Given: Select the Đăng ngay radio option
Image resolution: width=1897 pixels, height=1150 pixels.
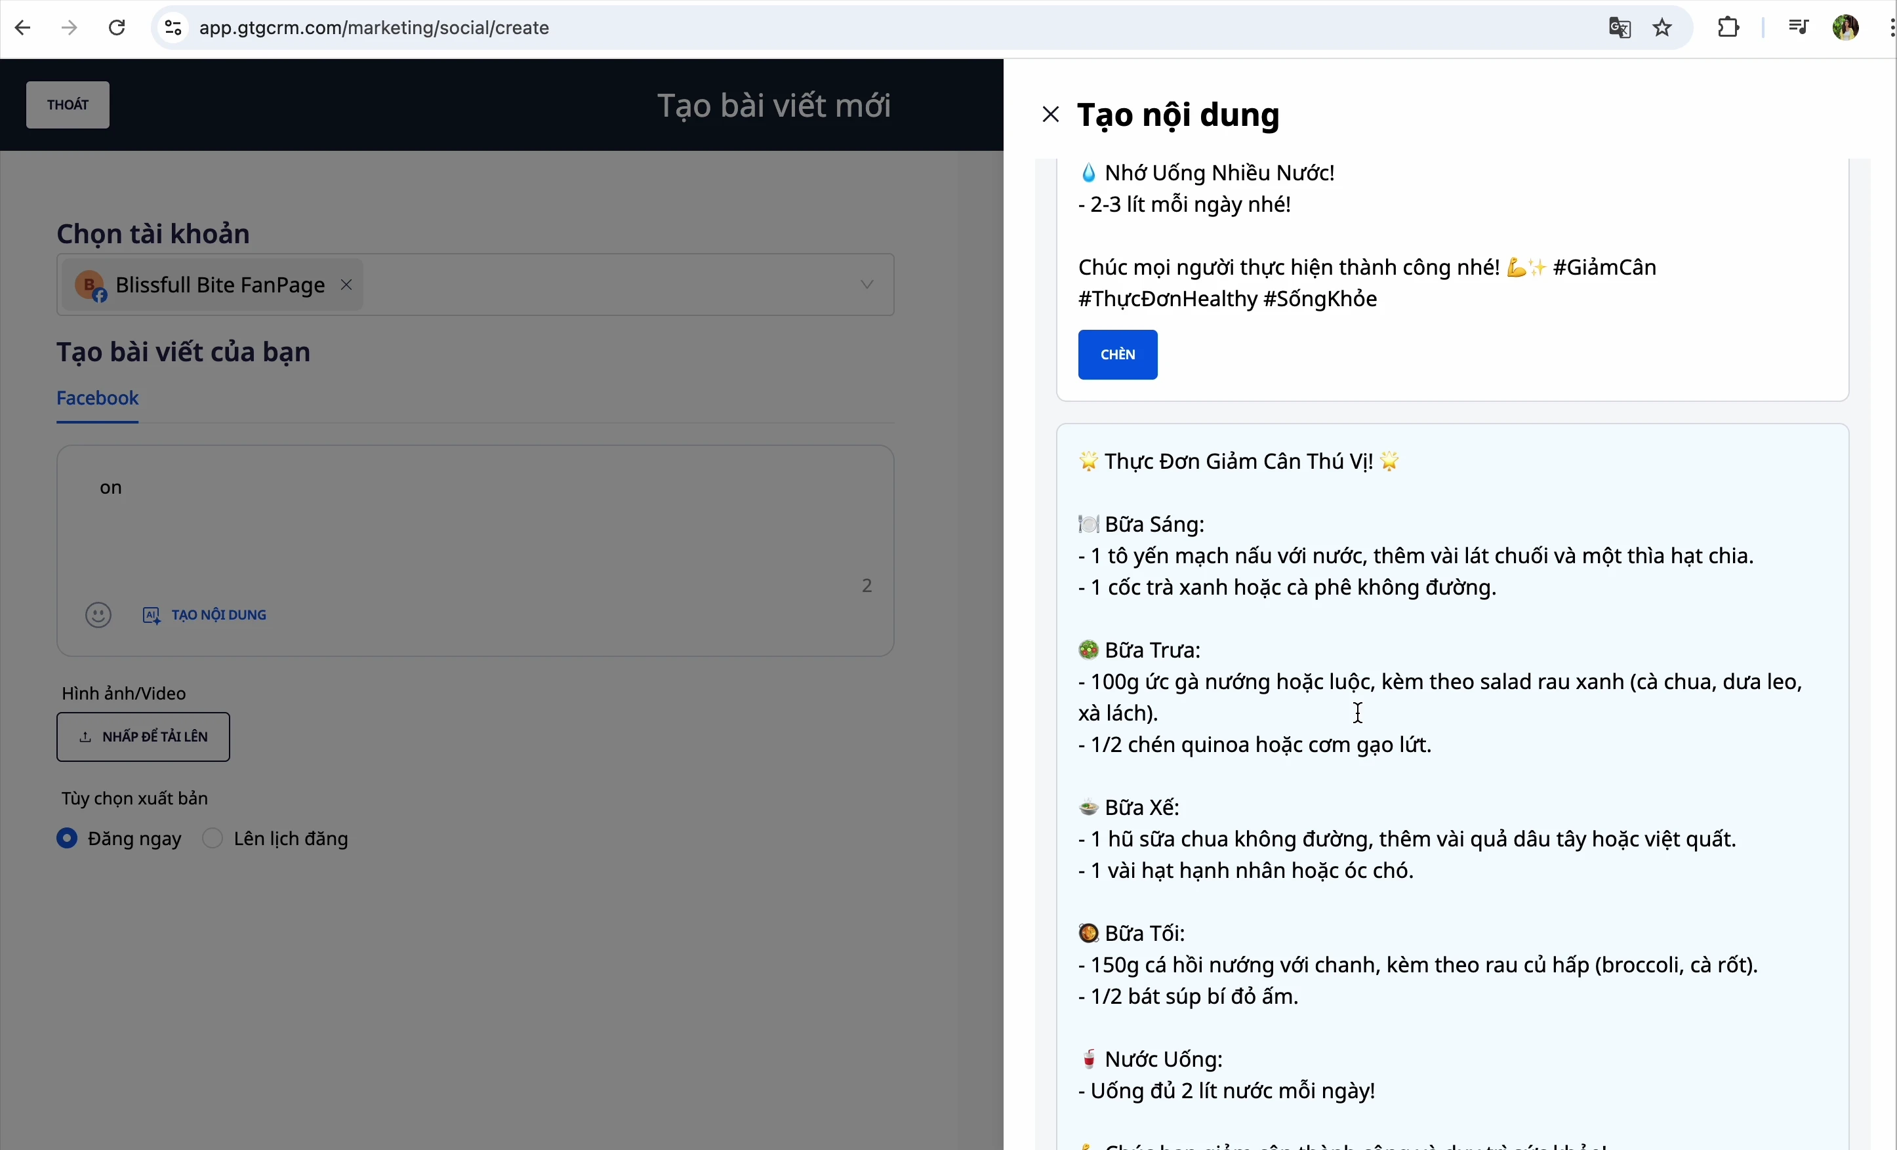Looking at the screenshot, I should (x=68, y=839).
